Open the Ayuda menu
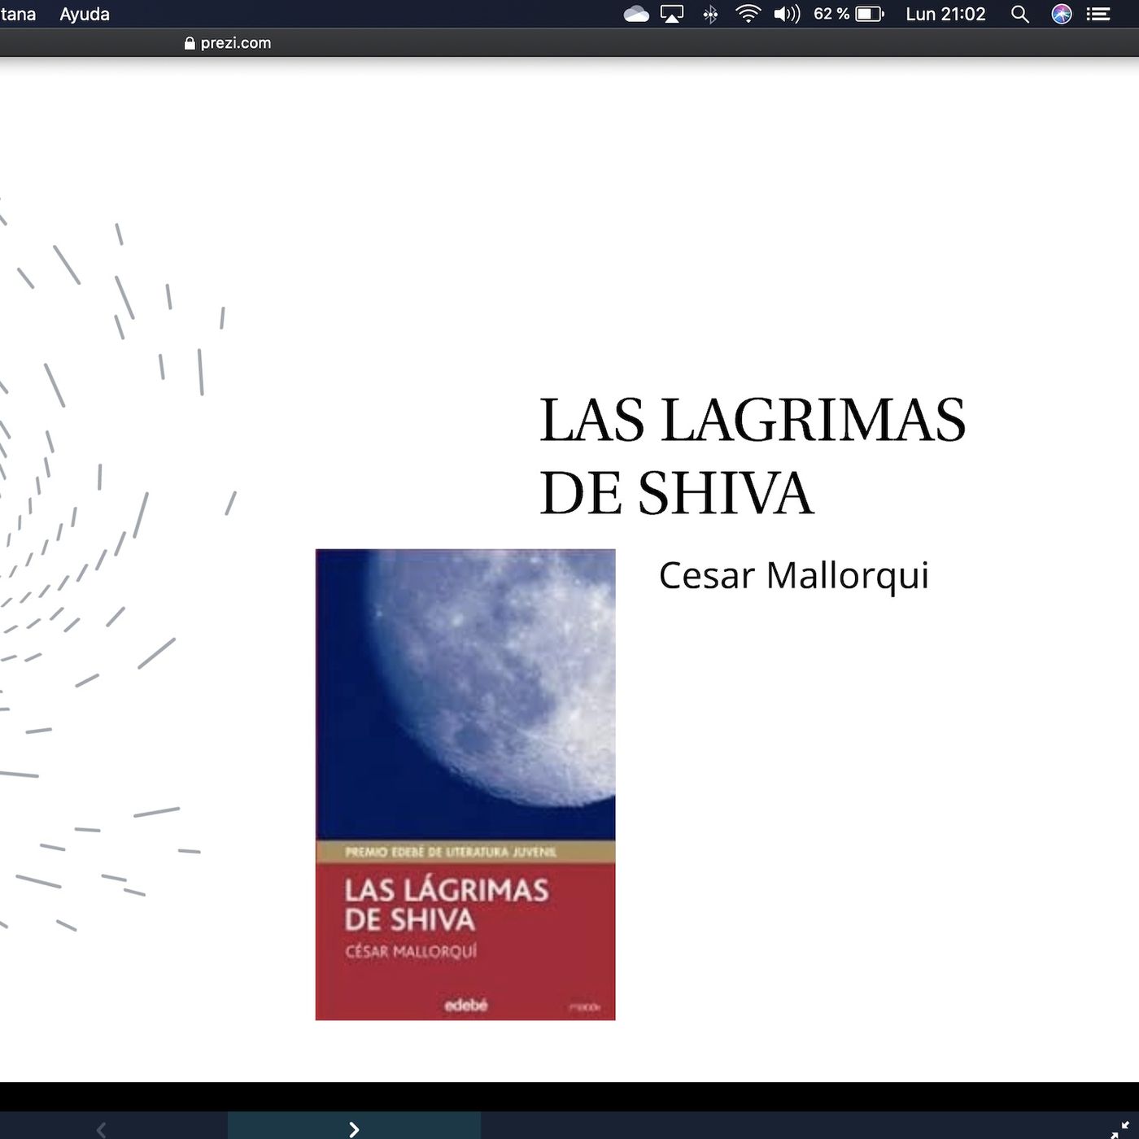Viewport: 1139px width, 1139px height. [x=84, y=14]
